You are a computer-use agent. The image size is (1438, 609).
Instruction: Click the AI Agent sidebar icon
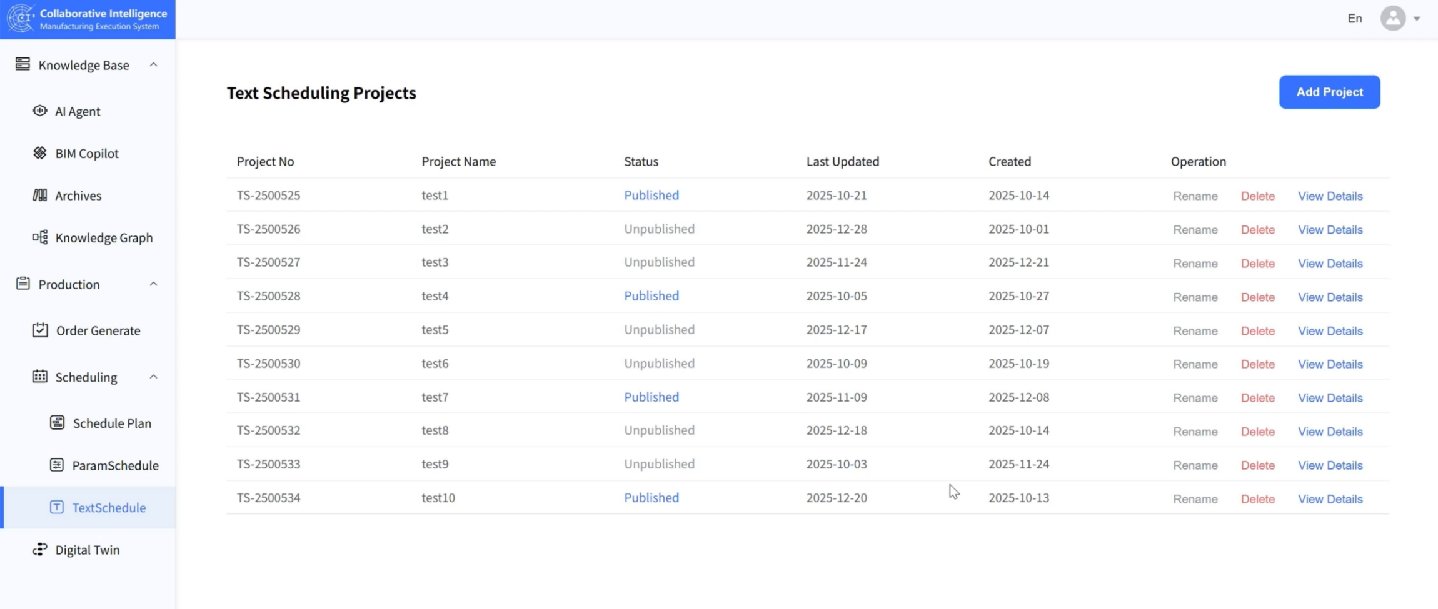click(x=39, y=111)
